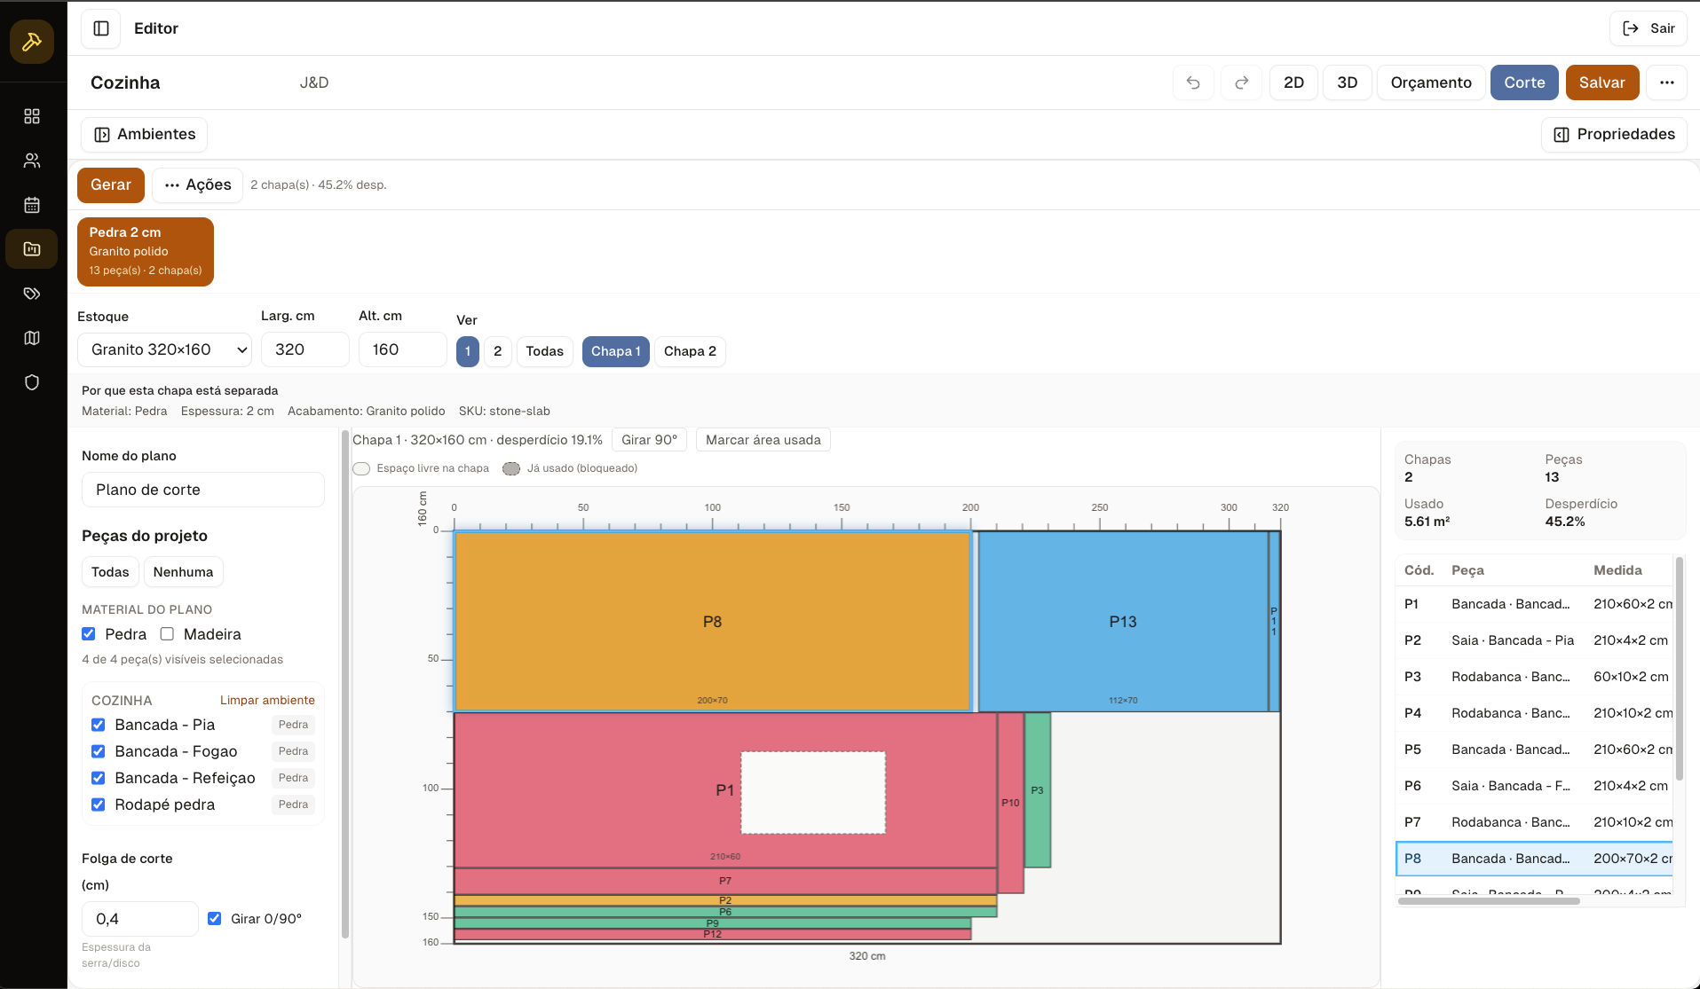
Task: Switch to the Chapa 2 tab
Action: 690,351
